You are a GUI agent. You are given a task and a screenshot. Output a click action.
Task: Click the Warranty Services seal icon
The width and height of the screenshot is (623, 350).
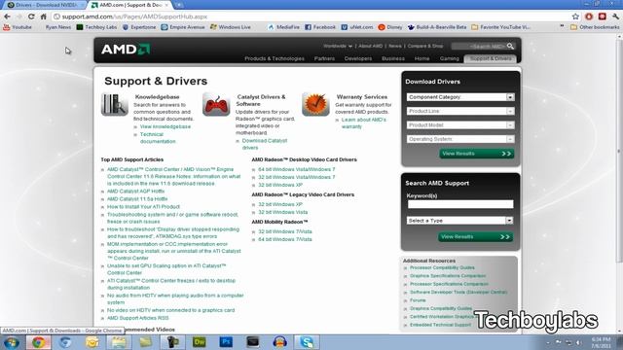315,104
